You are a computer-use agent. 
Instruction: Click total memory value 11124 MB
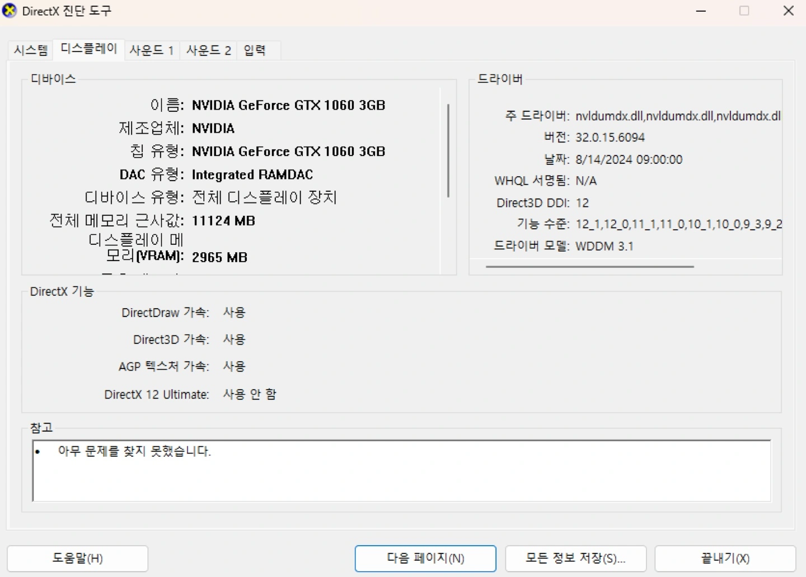tap(223, 221)
